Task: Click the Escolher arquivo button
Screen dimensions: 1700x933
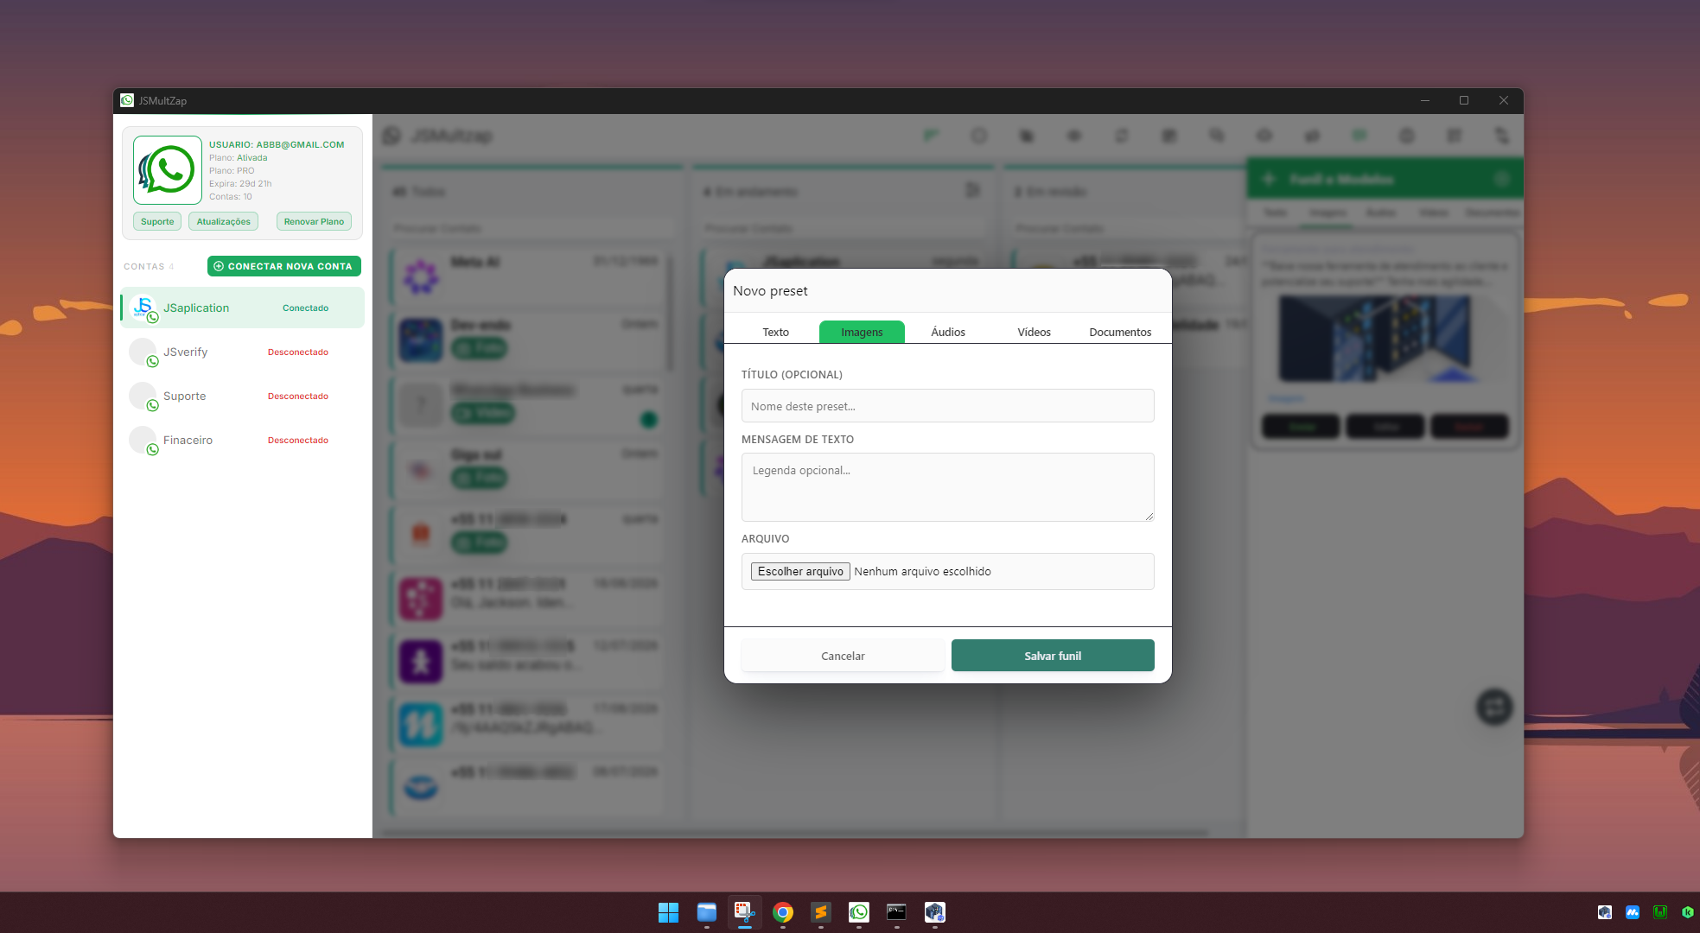Action: (800, 571)
